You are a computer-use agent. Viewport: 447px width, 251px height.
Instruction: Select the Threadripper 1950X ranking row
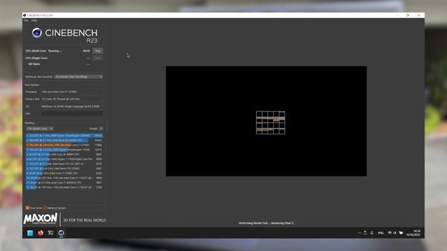tap(64, 150)
